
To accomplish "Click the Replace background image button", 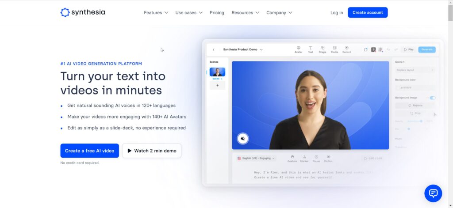I will (415, 106).
